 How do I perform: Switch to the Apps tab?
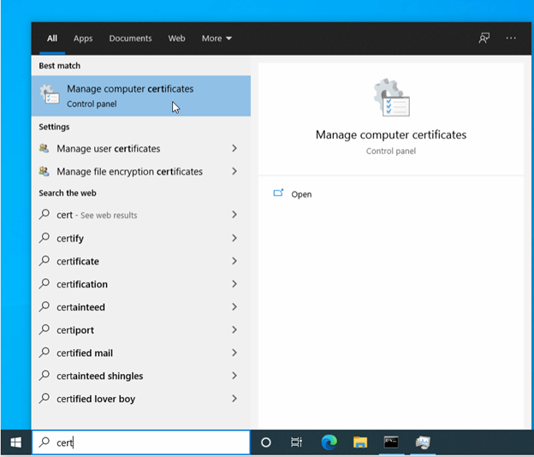tap(83, 39)
